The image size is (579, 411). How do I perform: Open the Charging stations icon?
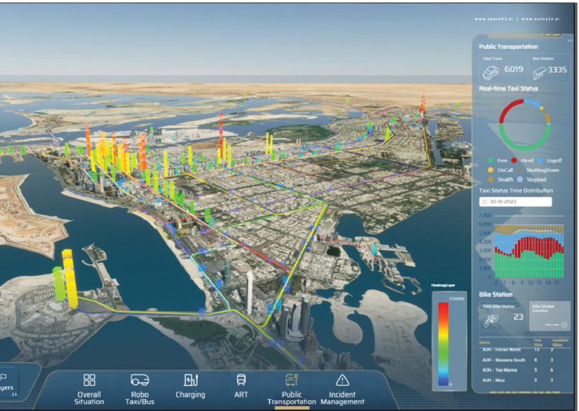click(190, 380)
